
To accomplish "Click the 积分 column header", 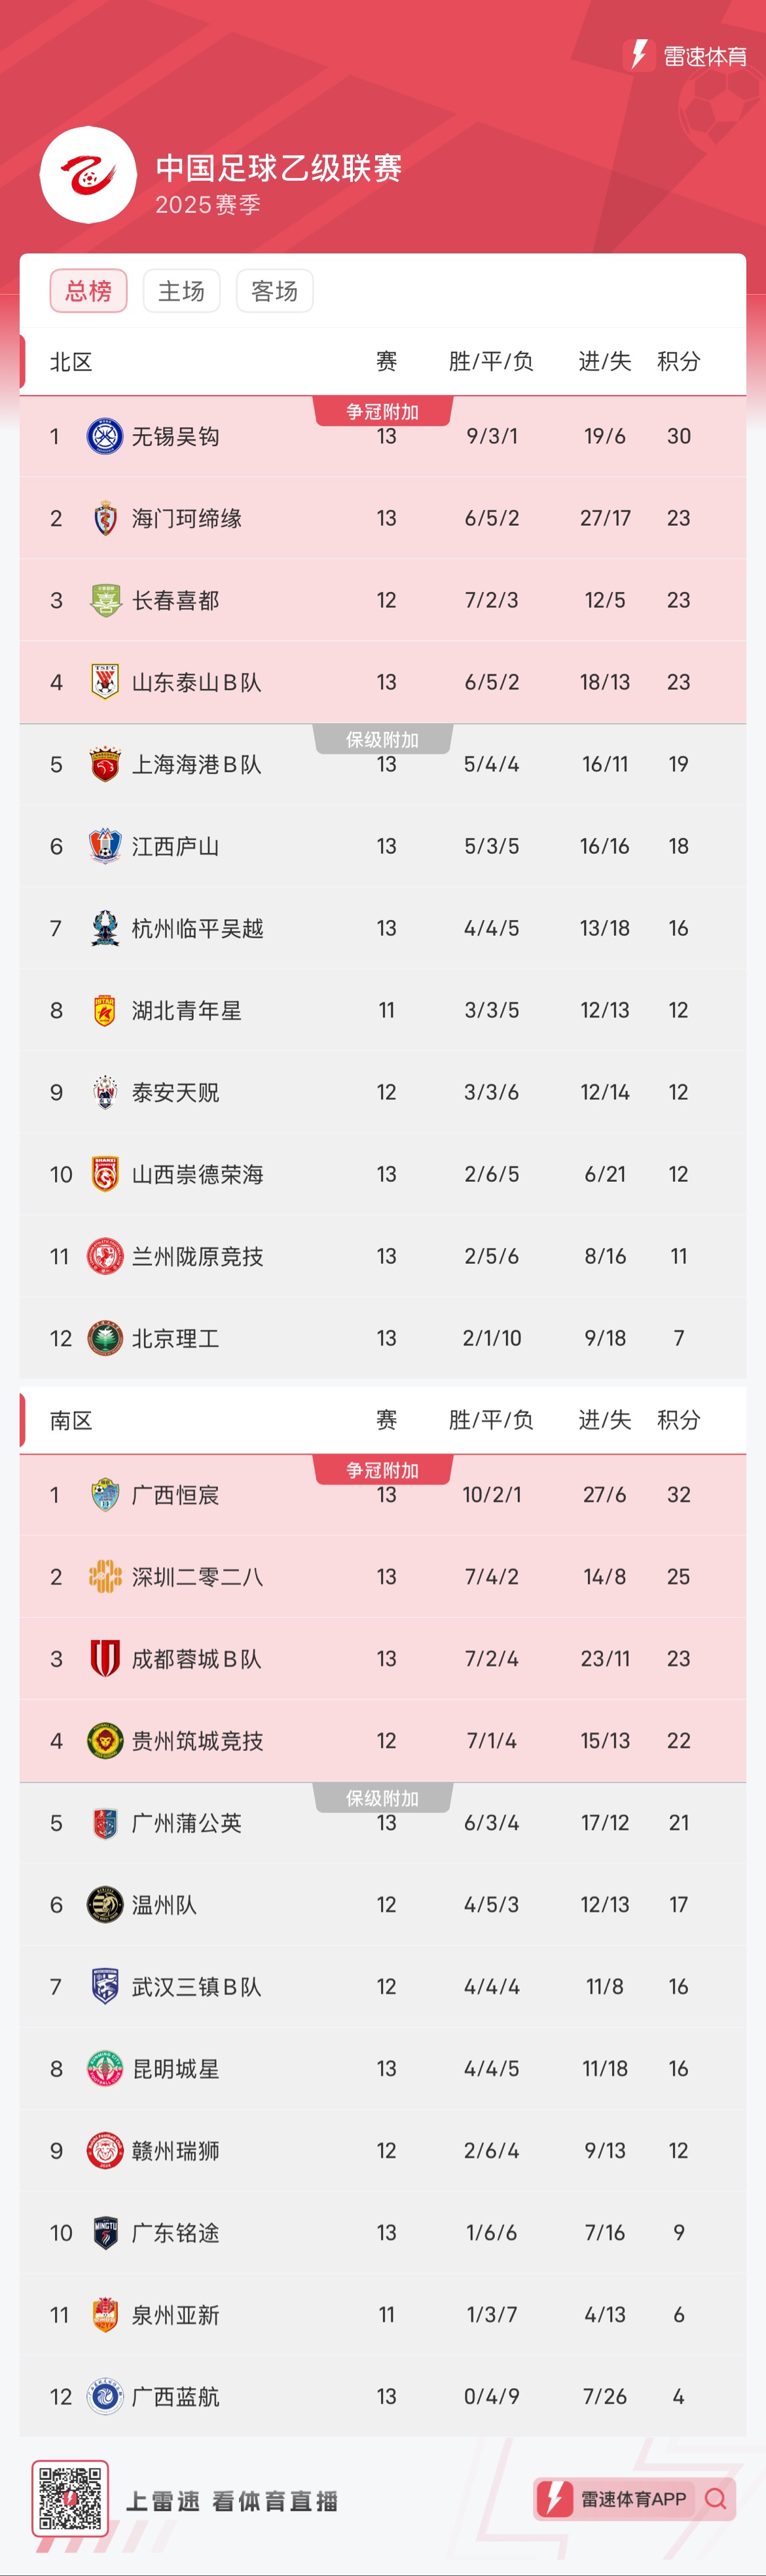I will 679,361.
